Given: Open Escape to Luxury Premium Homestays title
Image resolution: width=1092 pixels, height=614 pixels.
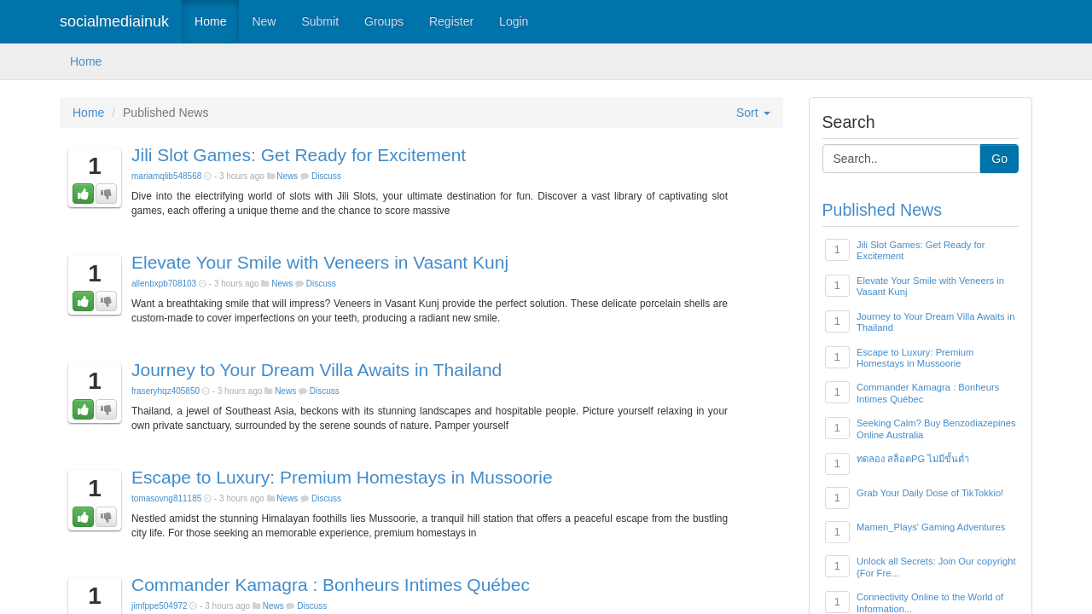Looking at the screenshot, I should pos(341,478).
